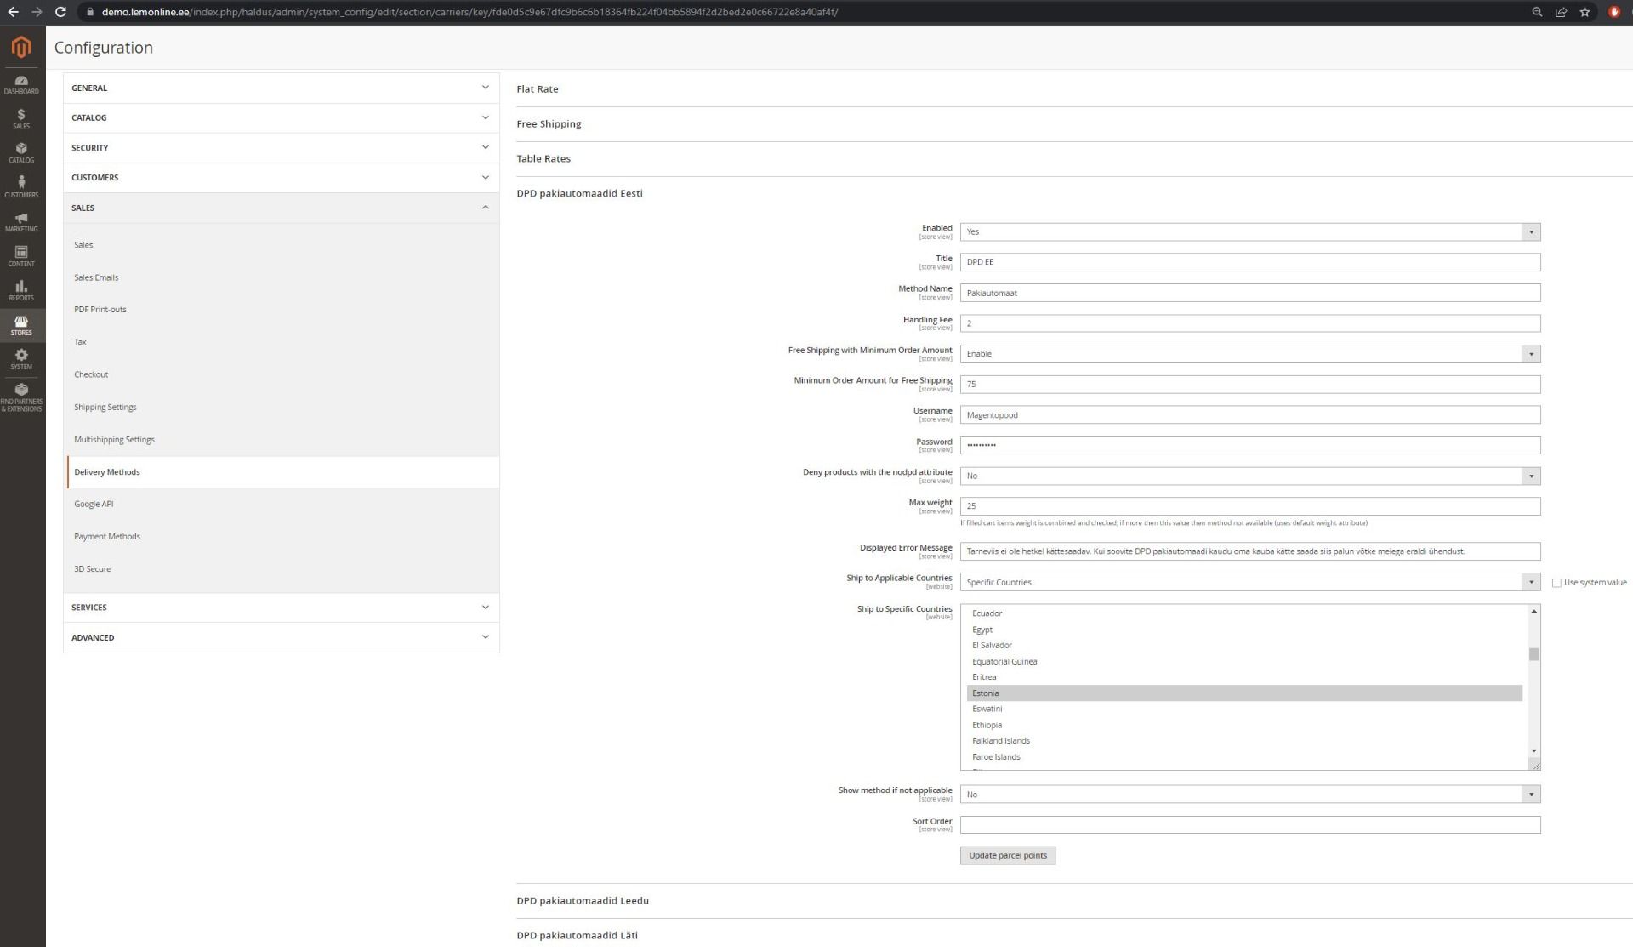The image size is (1633, 947).
Task: Select Sales under the Sales section
Action: click(83, 245)
